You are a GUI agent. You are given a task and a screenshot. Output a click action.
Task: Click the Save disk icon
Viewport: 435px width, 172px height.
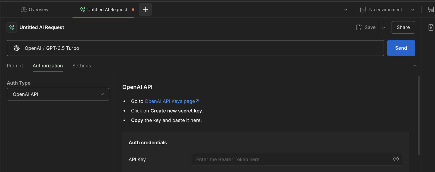click(x=359, y=27)
